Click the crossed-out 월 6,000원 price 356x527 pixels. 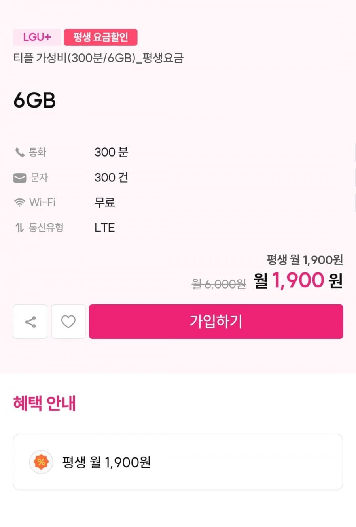[219, 284]
